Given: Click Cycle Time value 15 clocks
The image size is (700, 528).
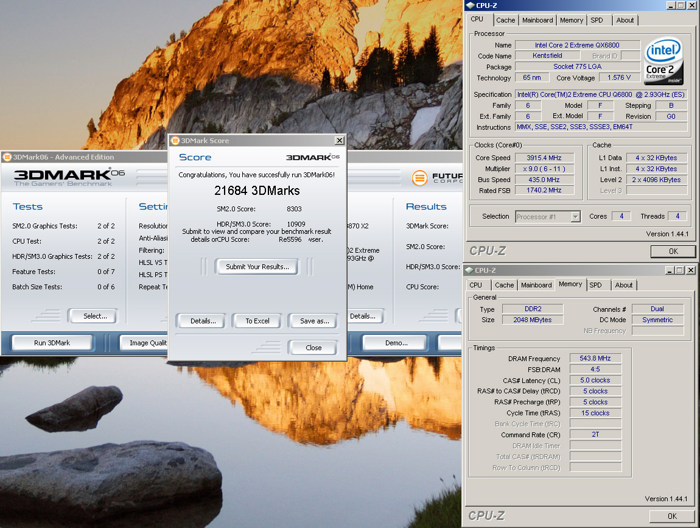Looking at the screenshot, I should [595, 413].
